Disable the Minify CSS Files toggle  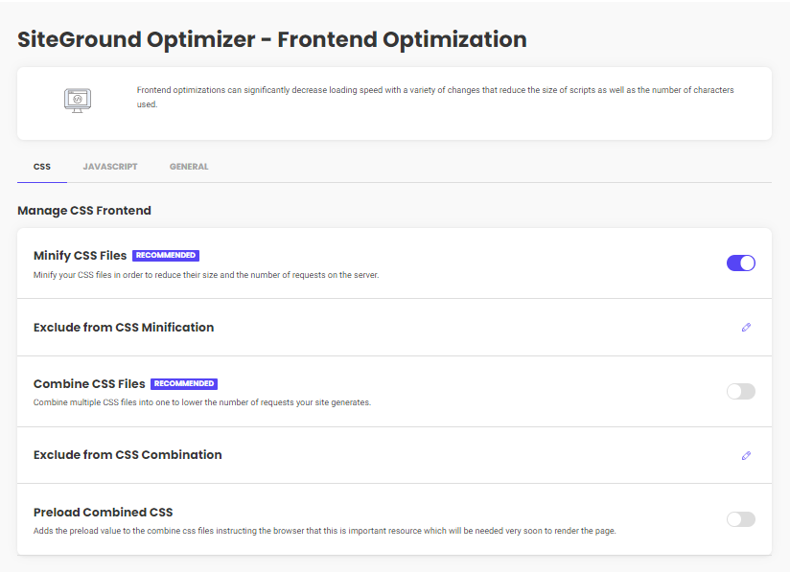(740, 263)
